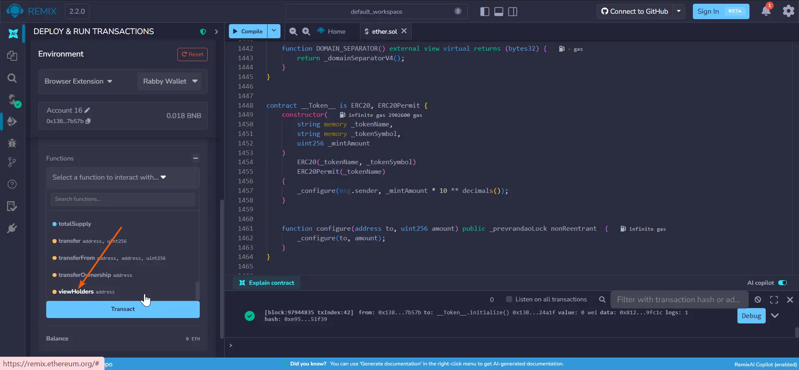The height and width of the screenshot is (370, 799).
Task: Click the Transact button
Action: [x=123, y=309]
